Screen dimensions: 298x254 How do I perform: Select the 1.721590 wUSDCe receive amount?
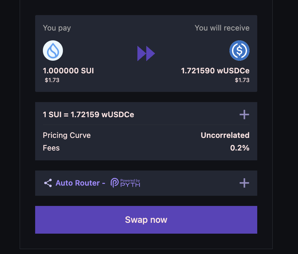[x=215, y=71]
